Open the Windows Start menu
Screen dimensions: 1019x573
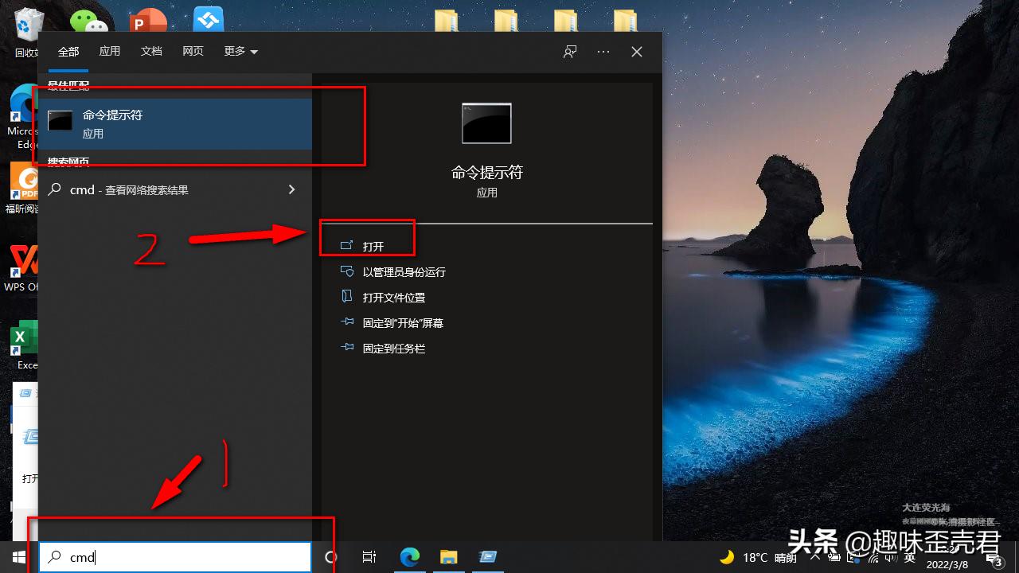point(18,557)
